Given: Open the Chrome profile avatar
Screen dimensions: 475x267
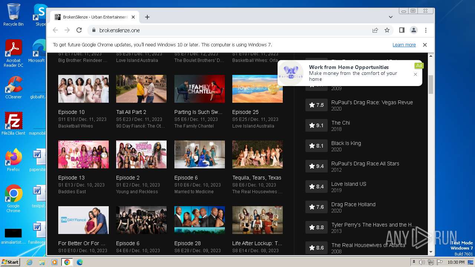Looking at the screenshot, I should click(414, 30).
